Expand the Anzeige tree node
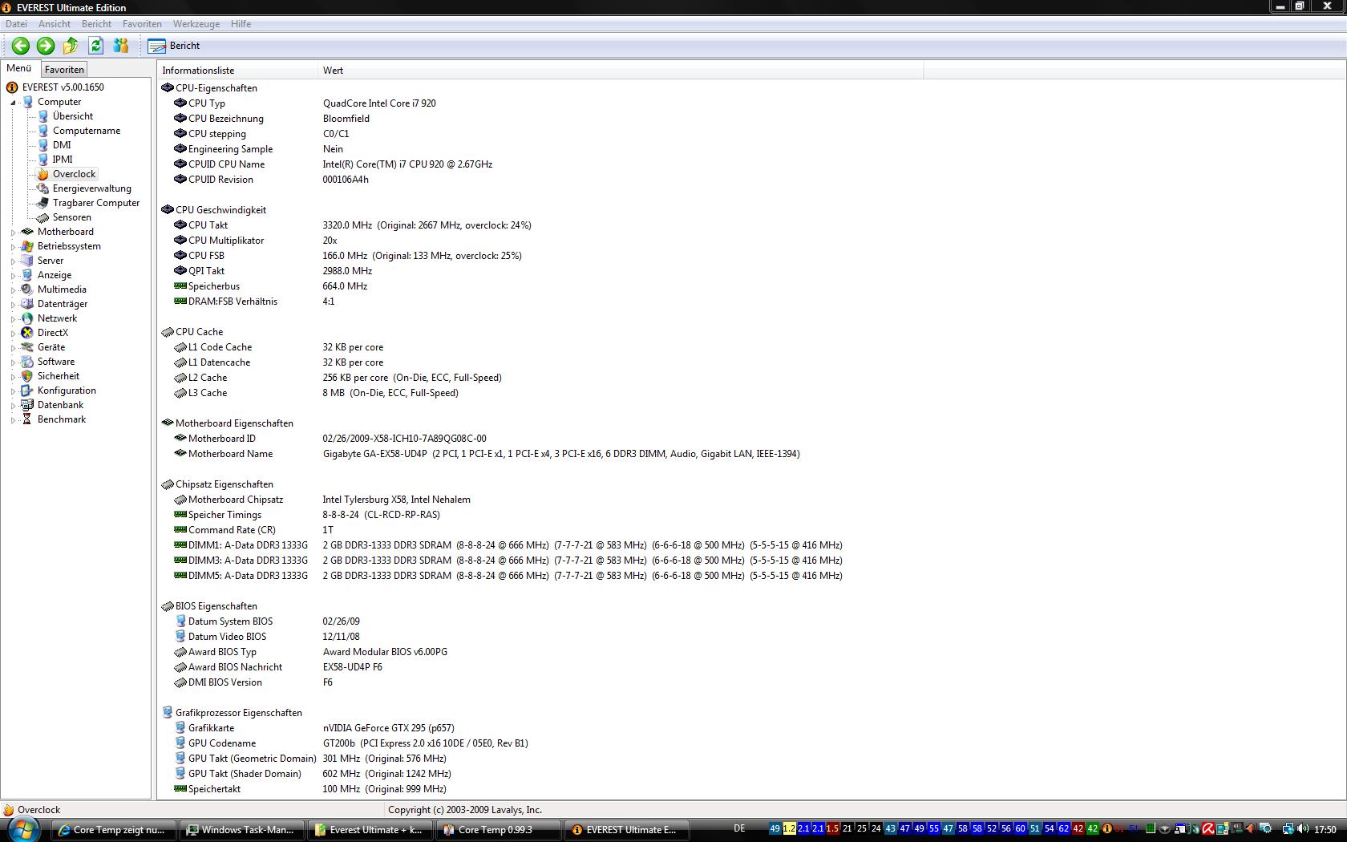1347x842 pixels. [13, 276]
